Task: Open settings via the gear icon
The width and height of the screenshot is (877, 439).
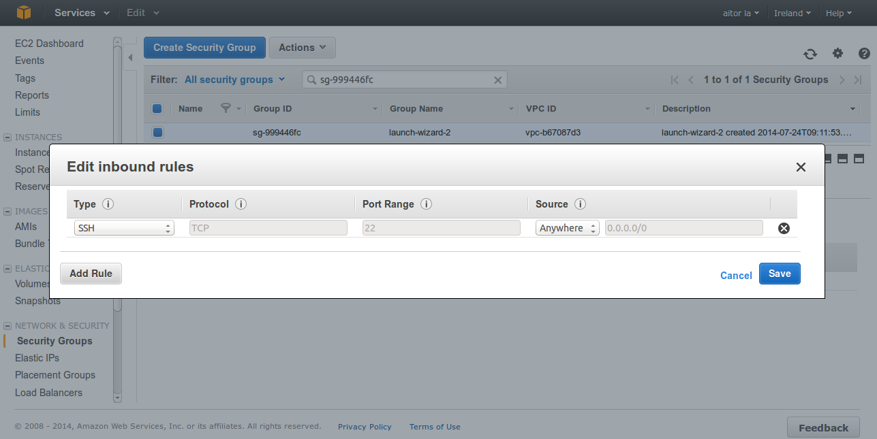Action: (837, 53)
